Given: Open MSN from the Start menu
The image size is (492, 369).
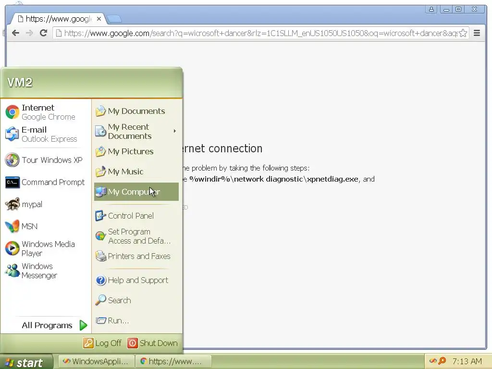Looking at the screenshot, I should tap(46, 226).
